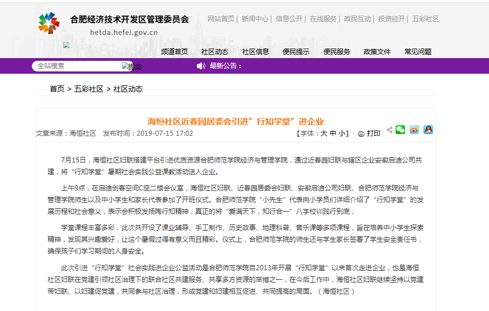The height and width of the screenshot is (311, 489).
Task: Open the 便民服务 nav menu
Action: tap(336, 51)
